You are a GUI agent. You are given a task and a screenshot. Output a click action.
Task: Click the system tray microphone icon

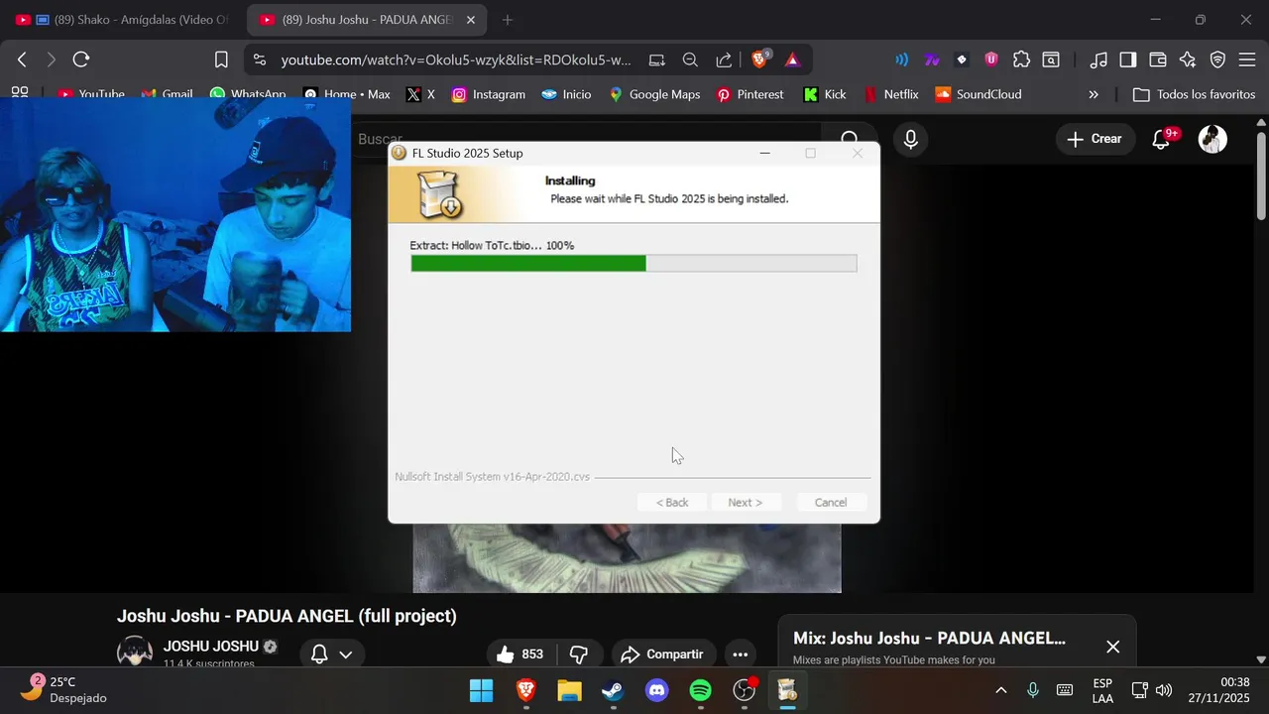1033,690
